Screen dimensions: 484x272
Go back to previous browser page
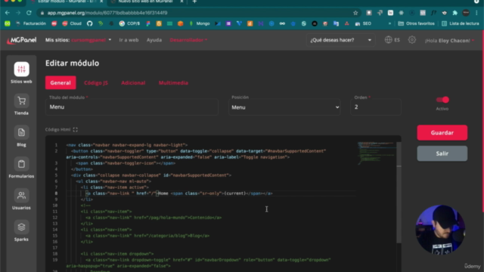(8, 13)
